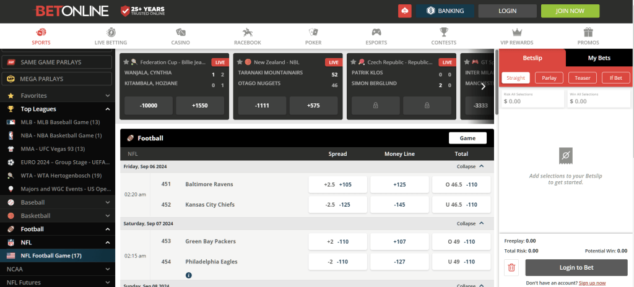The width and height of the screenshot is (634, 287).
Task: Click the US flag icon beside NFL Football Game
Action: coord(11,255)
